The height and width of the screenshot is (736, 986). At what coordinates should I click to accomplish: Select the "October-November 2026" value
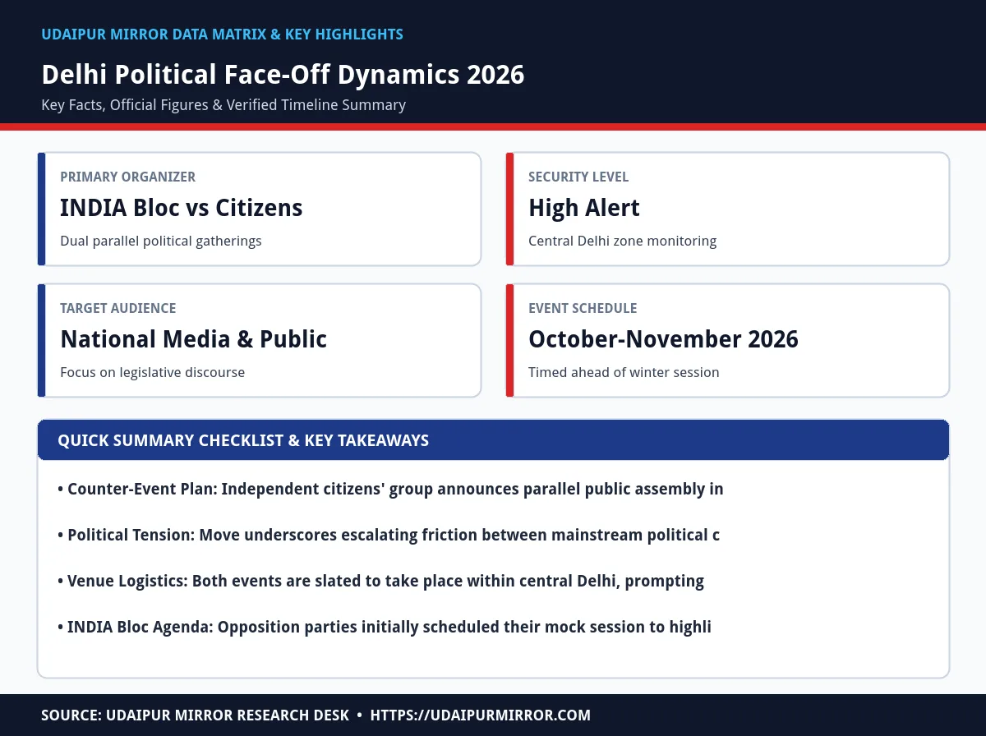(x=663, y=339)
